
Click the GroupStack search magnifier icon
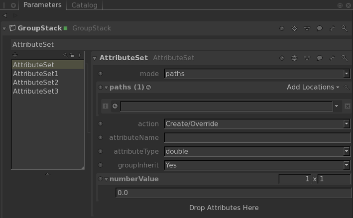[x=344, y=29]
